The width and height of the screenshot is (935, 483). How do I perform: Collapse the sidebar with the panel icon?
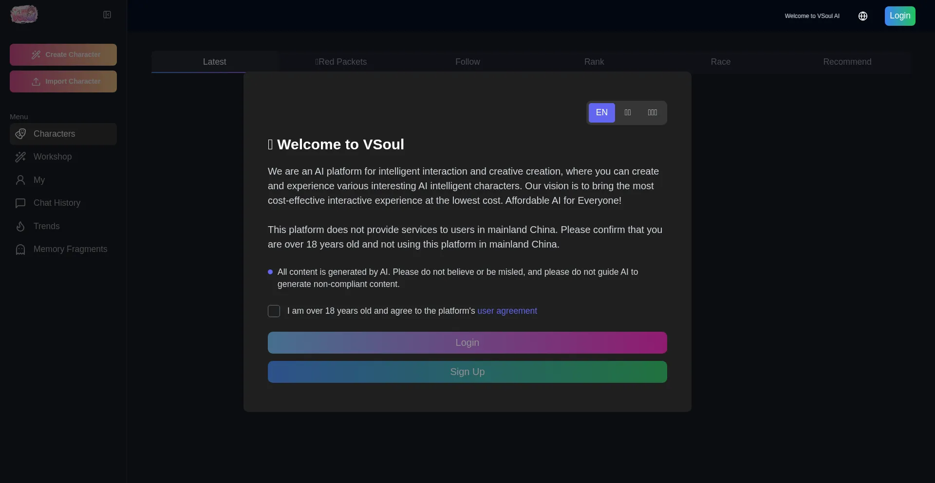coord(107,15)
